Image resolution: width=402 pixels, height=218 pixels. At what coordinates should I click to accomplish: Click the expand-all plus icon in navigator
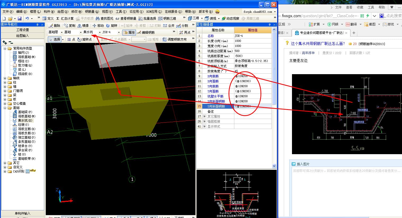point(4,42)
